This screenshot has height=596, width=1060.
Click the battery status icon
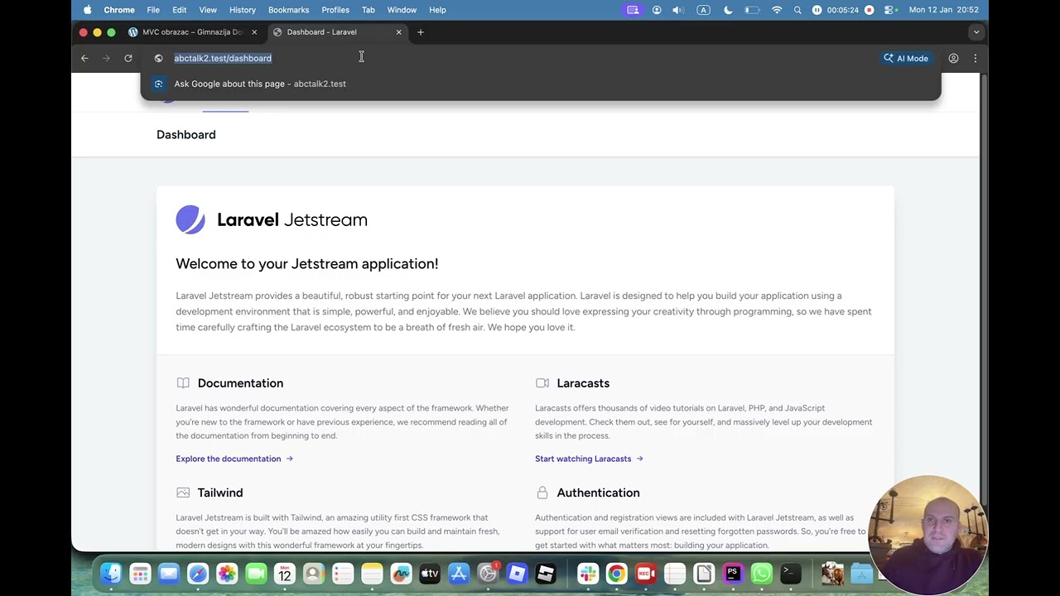[752, 10]
